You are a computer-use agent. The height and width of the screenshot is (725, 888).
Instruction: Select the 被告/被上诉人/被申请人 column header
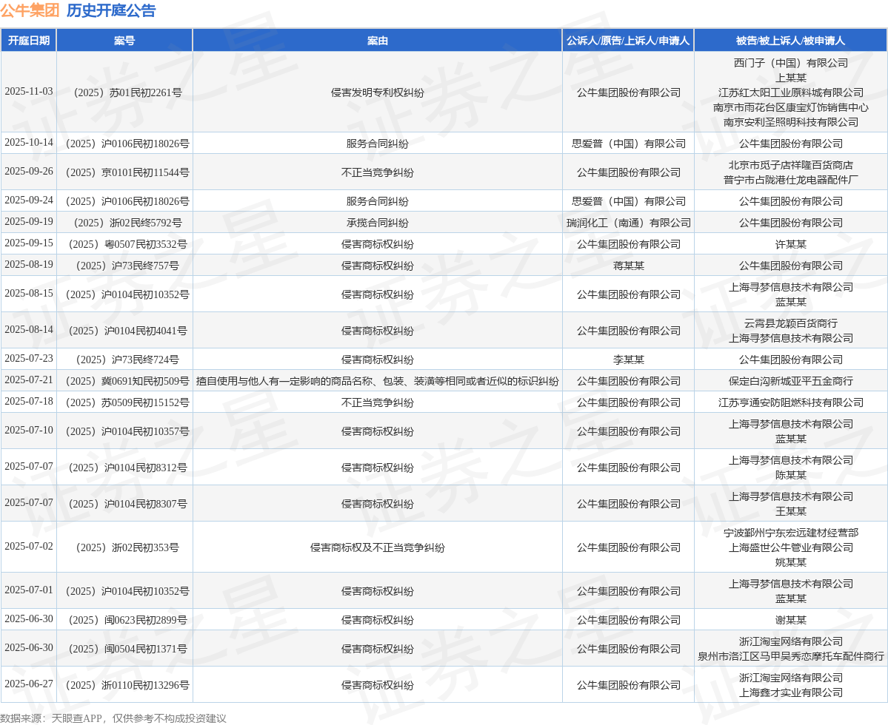point(790,41)
